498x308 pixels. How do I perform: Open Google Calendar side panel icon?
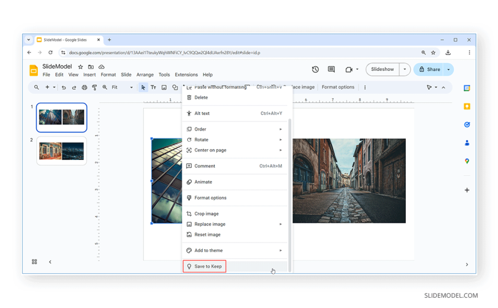point(467,88)
